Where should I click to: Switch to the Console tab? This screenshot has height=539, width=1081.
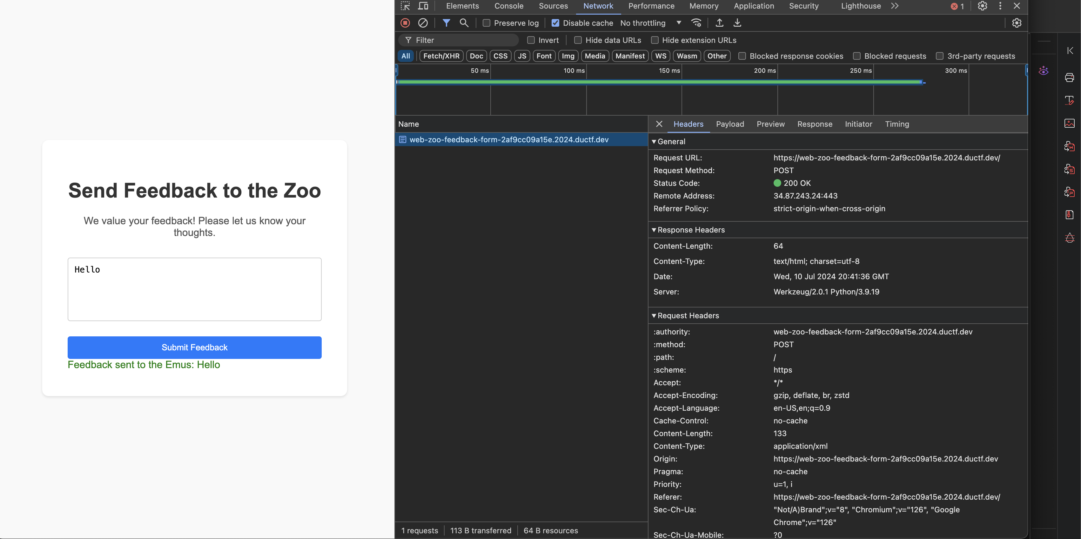coord(509,6)
